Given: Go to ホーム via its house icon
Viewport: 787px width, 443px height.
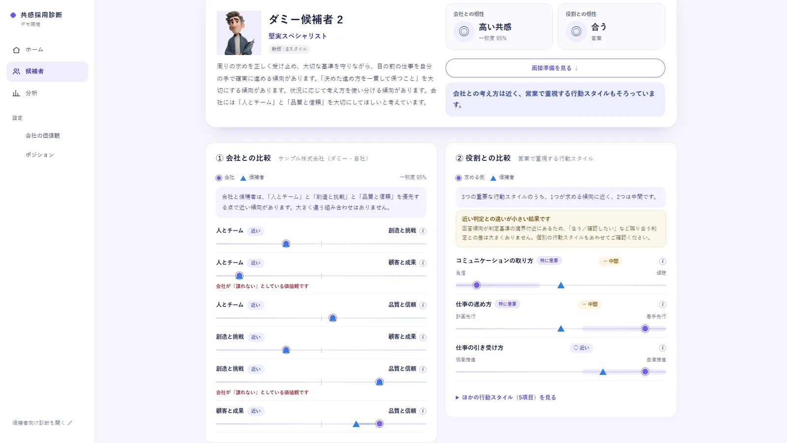Looking at the screenshot, I should coord(16,50).
